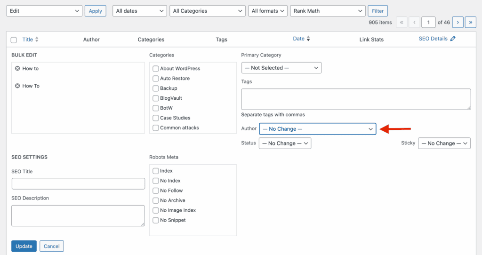This screenshot has width=482, height=255.
Task: Check the Case Studies category
Action: pos(156,118)
